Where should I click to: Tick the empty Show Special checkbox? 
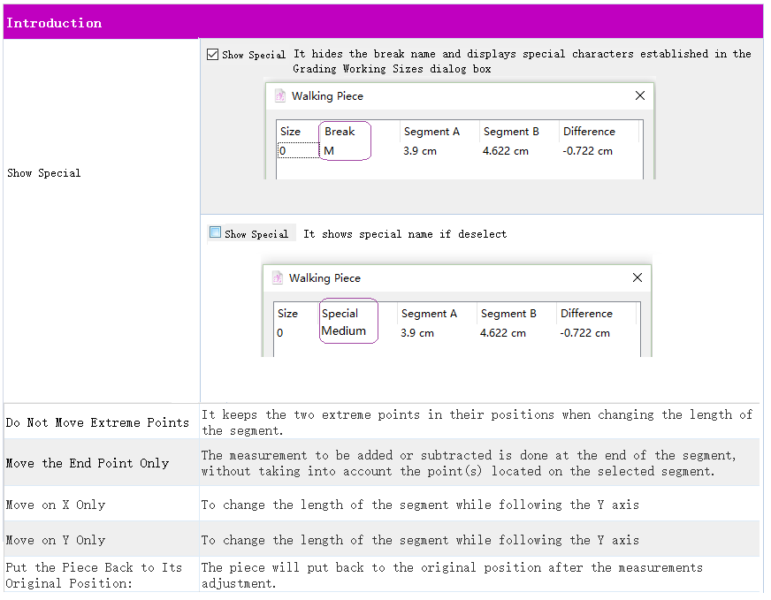pos(215,233)
